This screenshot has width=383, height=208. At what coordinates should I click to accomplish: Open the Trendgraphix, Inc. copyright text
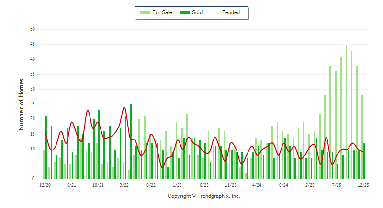[x=204, y=196]
